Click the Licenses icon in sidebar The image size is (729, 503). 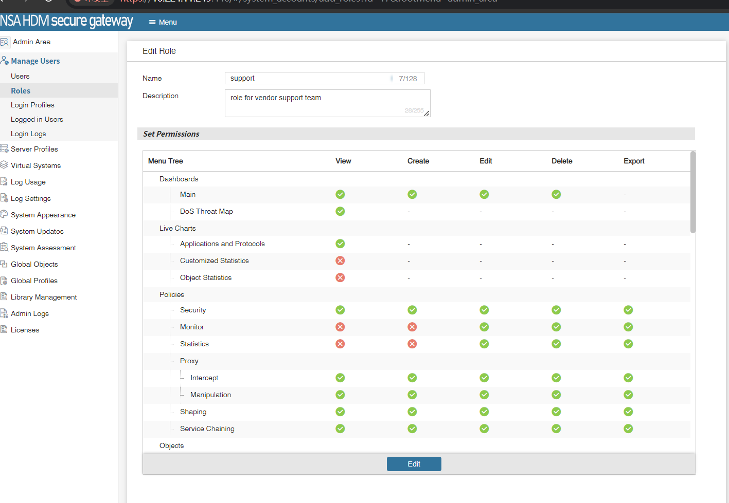click(4, 330)
